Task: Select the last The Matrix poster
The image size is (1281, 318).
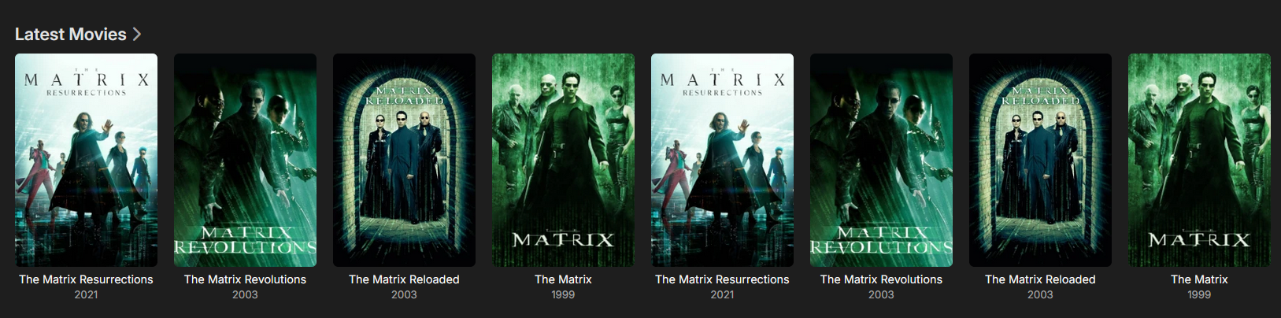Action: (x=1199, y=160)
